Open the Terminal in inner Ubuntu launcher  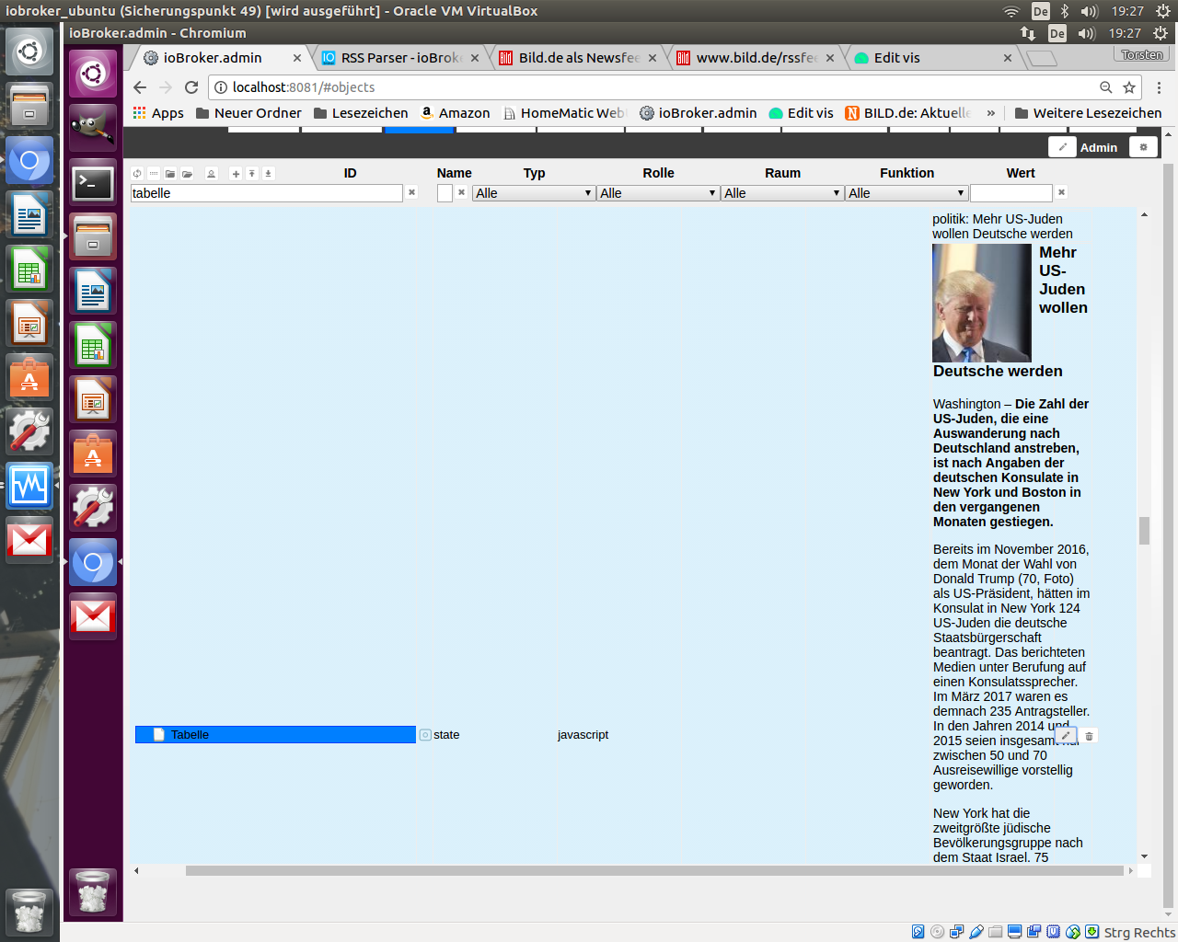pyautogui.click(x=93, y=182)
